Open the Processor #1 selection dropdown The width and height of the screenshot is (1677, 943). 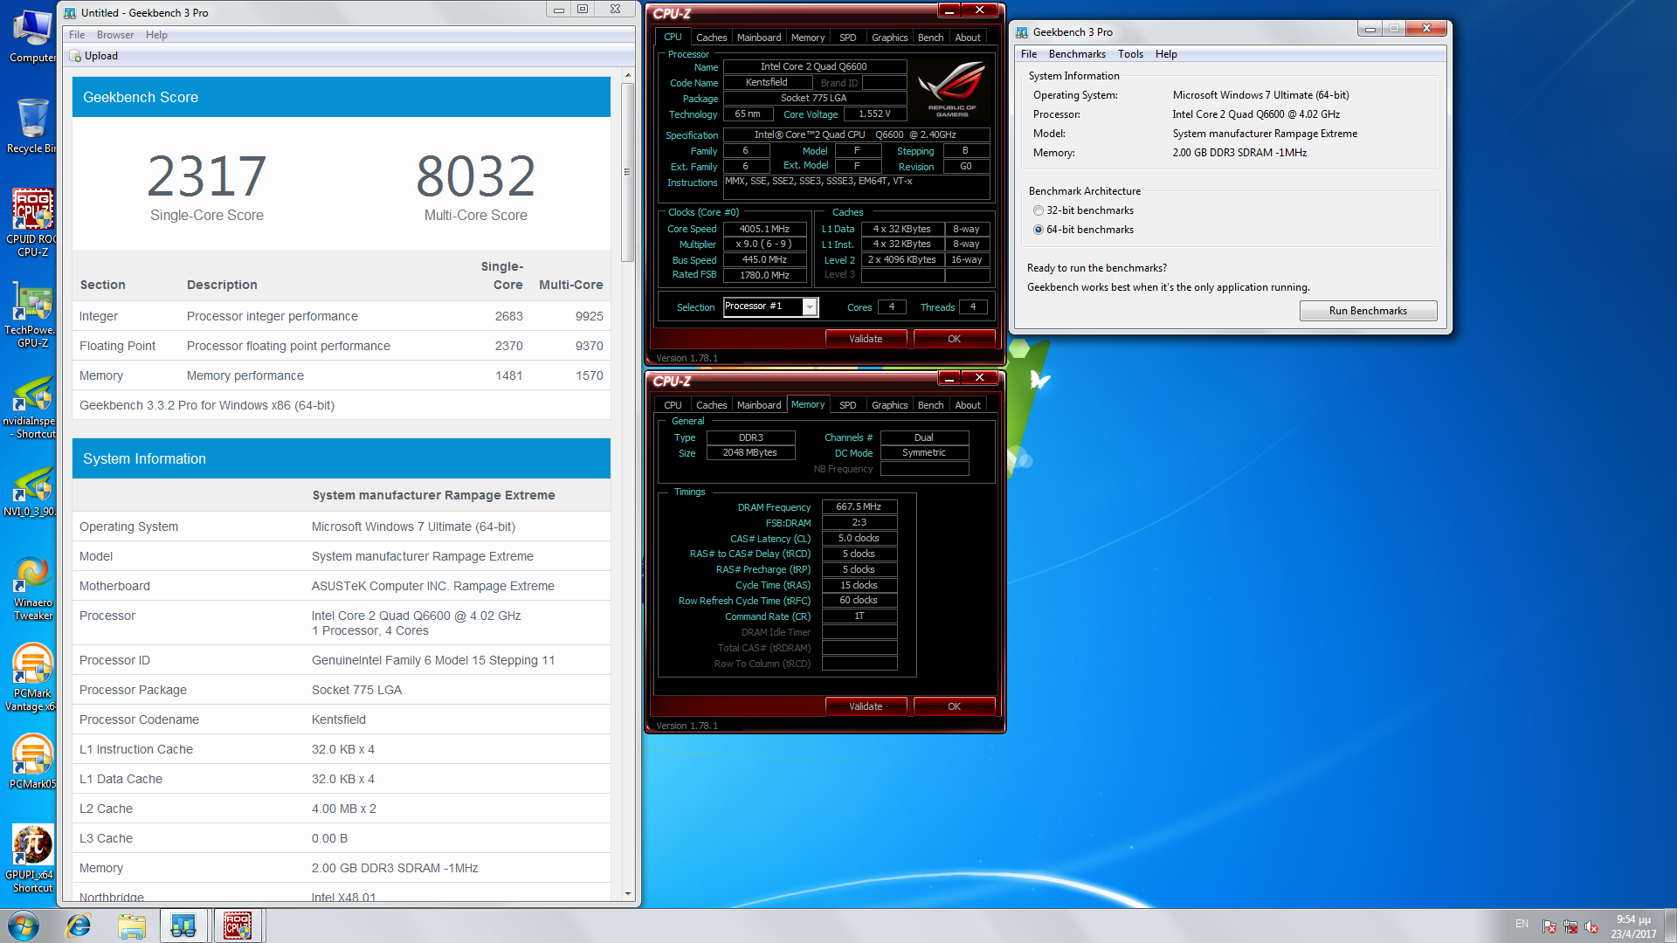tap(810, 307)
